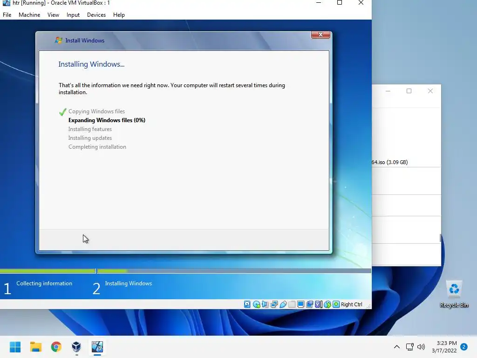Open the clock showing 3:23 PM
The width and height of the screenshot is (477, 358).
[x=444, y=347]
